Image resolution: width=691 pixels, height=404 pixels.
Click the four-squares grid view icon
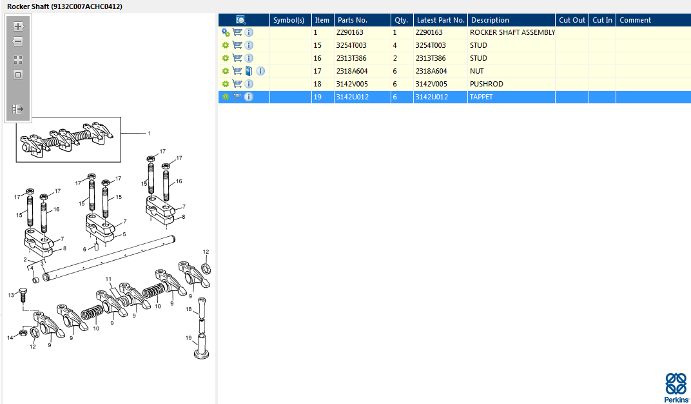pyautogui.click(x=18, y=59)
